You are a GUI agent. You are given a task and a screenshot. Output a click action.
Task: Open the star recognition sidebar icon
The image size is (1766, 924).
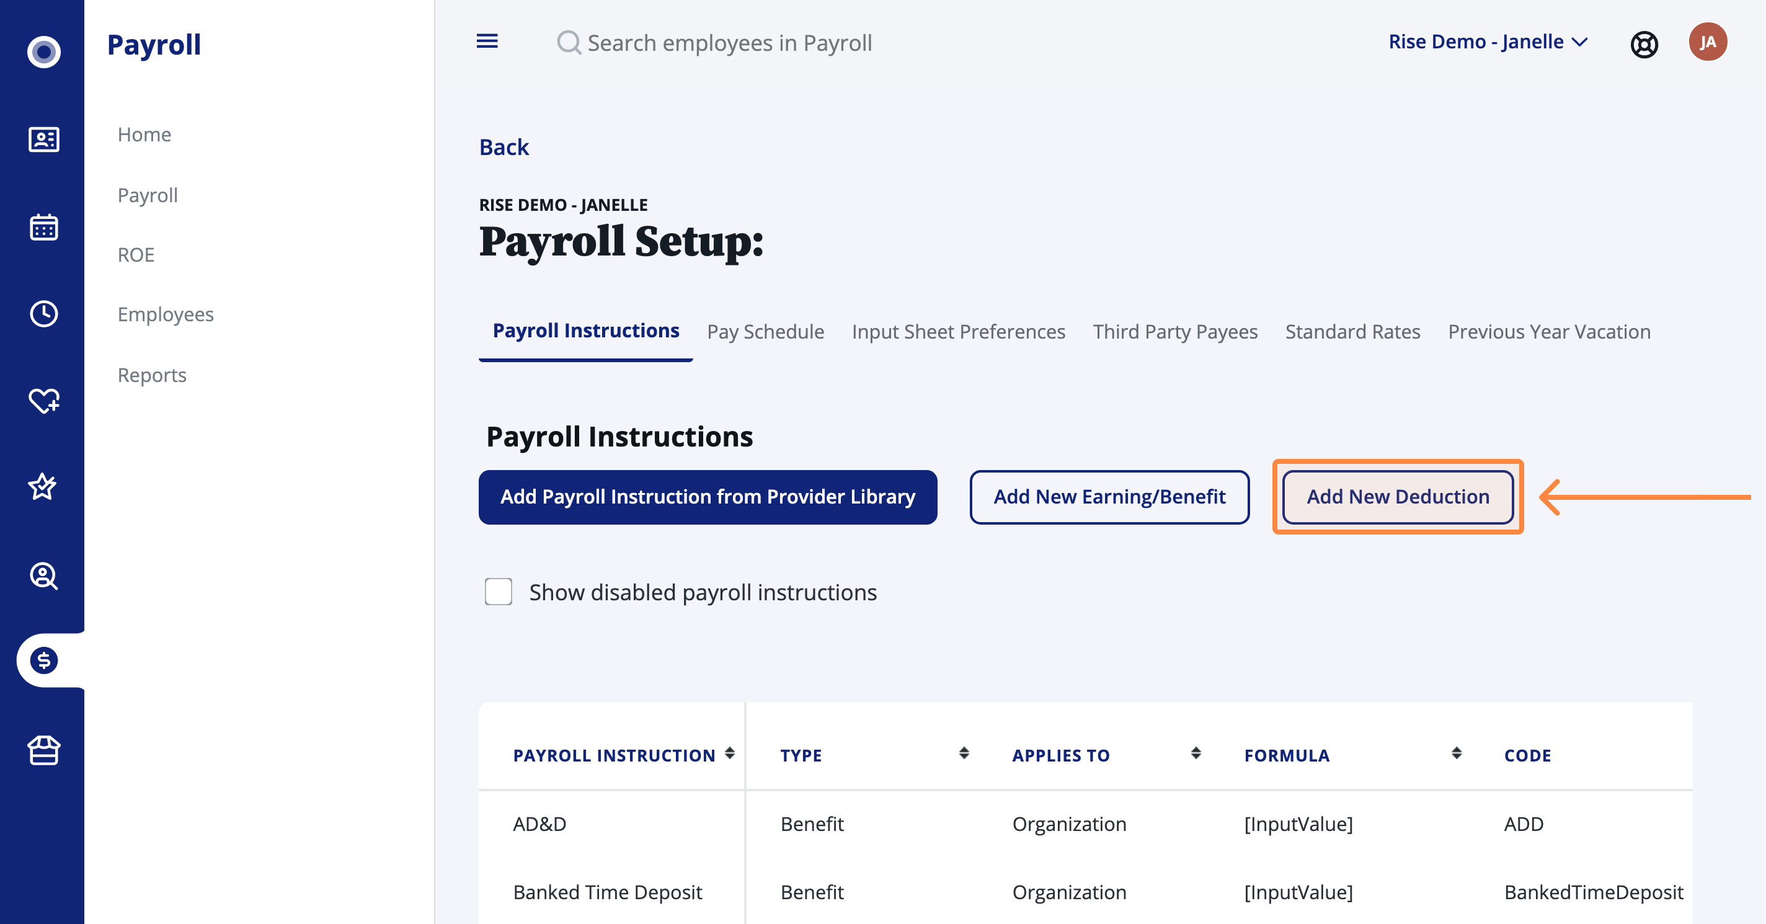pos(43,487)
